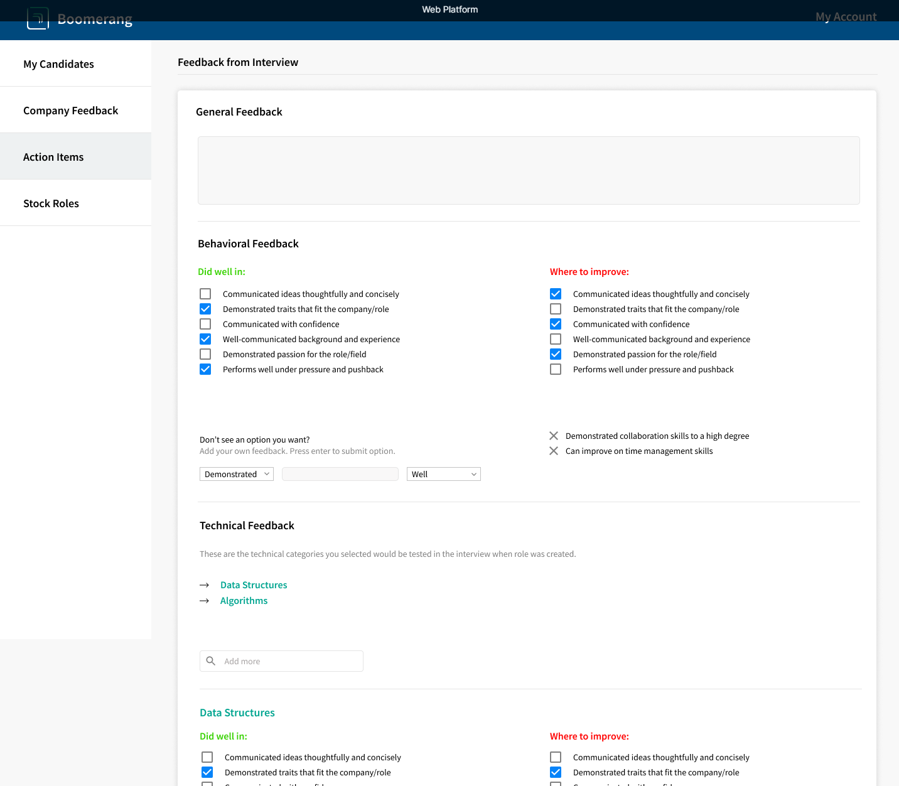Open the Algorithms category link
Viewport: 899px width, 786px height.
[x=244, y=601]
